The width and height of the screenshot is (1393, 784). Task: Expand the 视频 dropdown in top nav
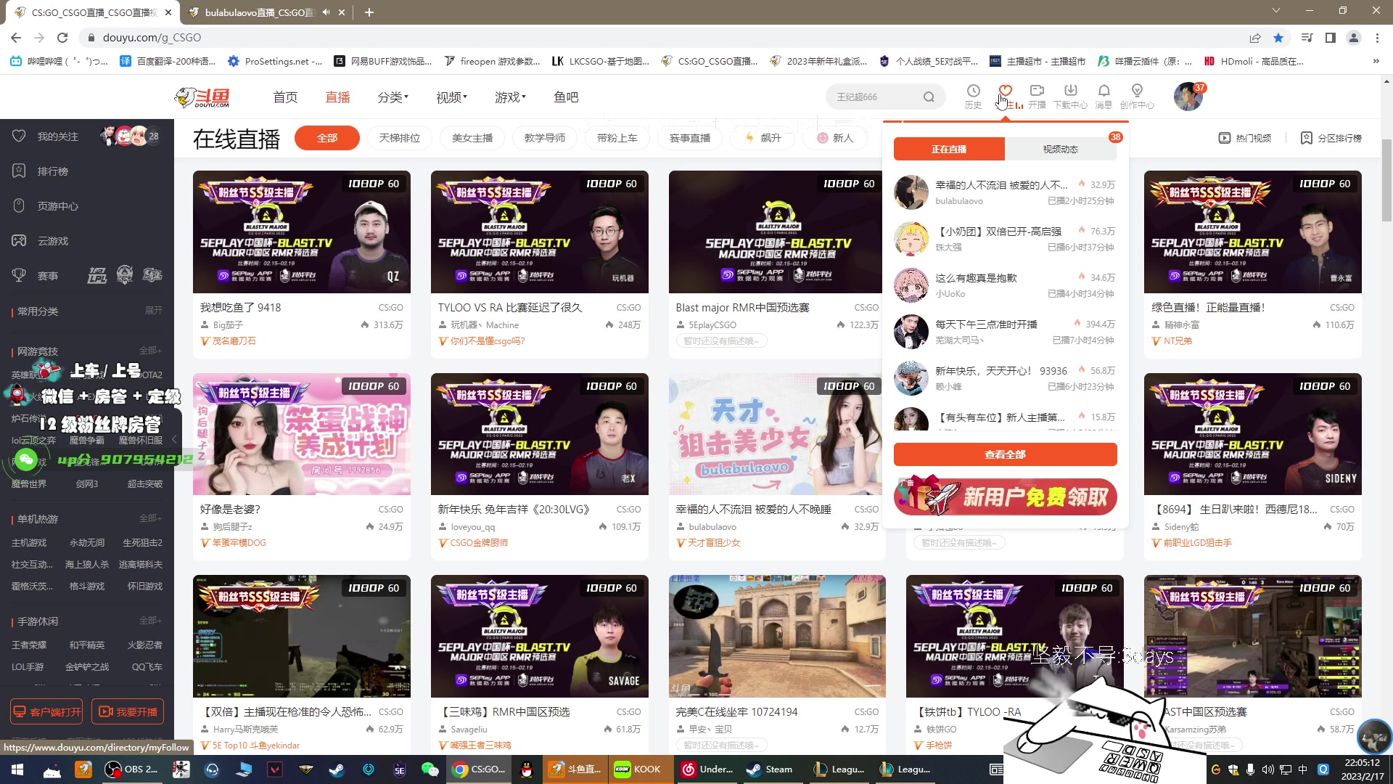pos(451,97)
